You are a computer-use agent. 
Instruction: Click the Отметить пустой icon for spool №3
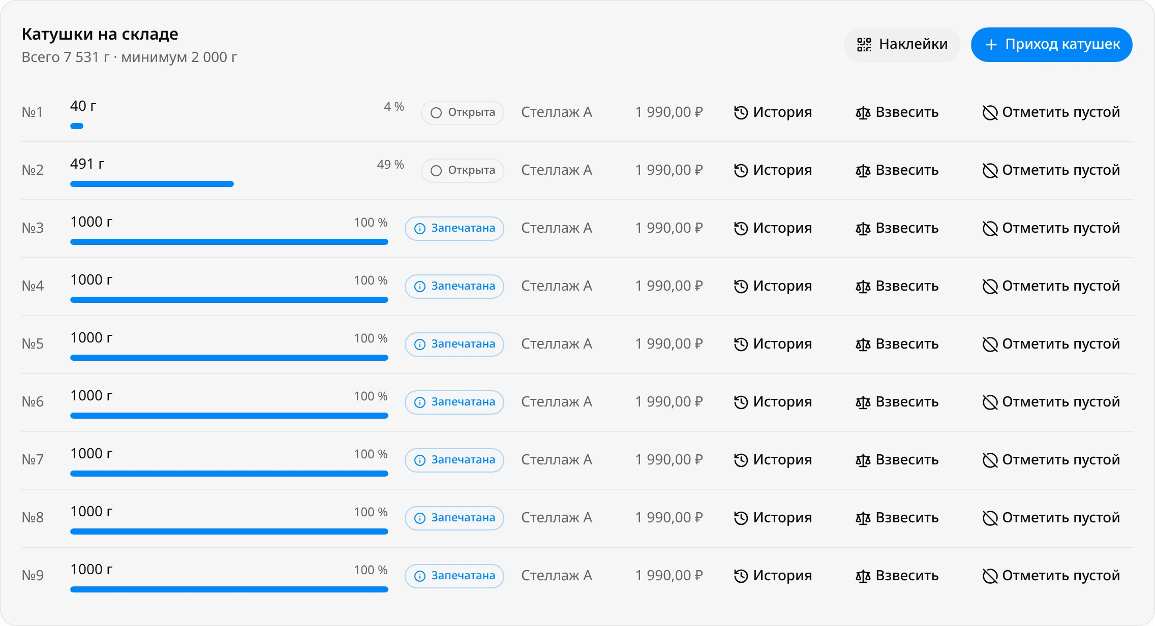click(x=990, y=228)
